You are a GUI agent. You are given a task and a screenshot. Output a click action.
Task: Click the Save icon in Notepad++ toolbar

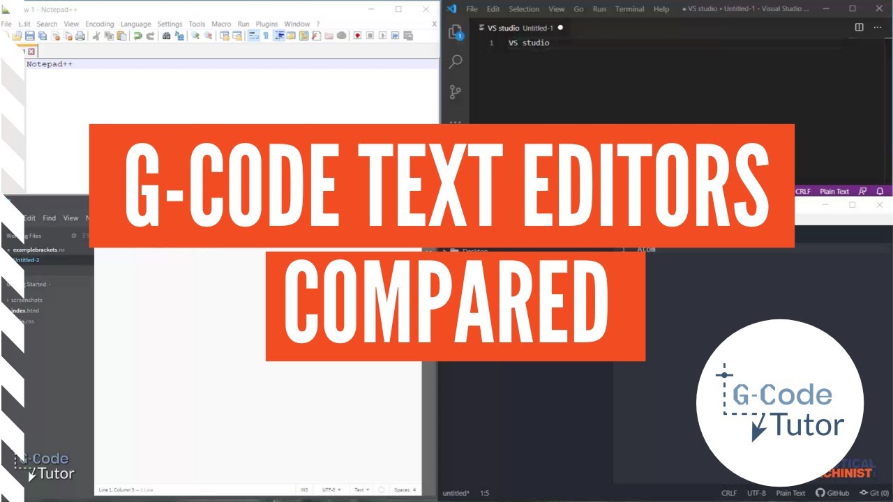point(29,36)
